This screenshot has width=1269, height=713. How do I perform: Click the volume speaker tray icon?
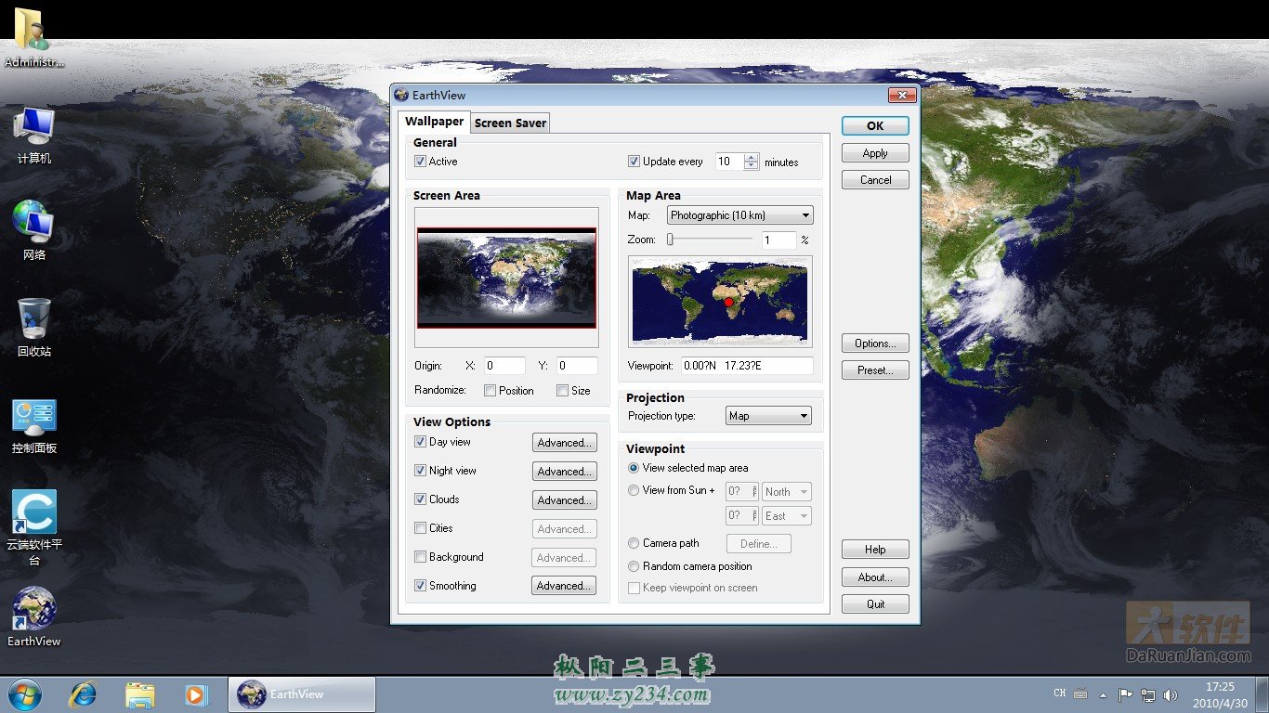click(x=1171, y=694)
